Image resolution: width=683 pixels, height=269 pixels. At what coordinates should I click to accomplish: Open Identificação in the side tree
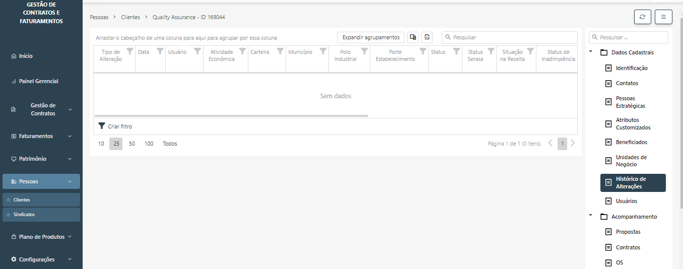[x=632, y=68]
